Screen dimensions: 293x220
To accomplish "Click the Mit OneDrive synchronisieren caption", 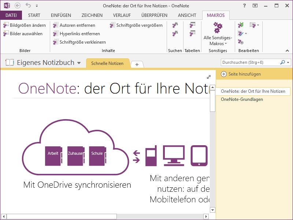I will click(x=77, y=185).
